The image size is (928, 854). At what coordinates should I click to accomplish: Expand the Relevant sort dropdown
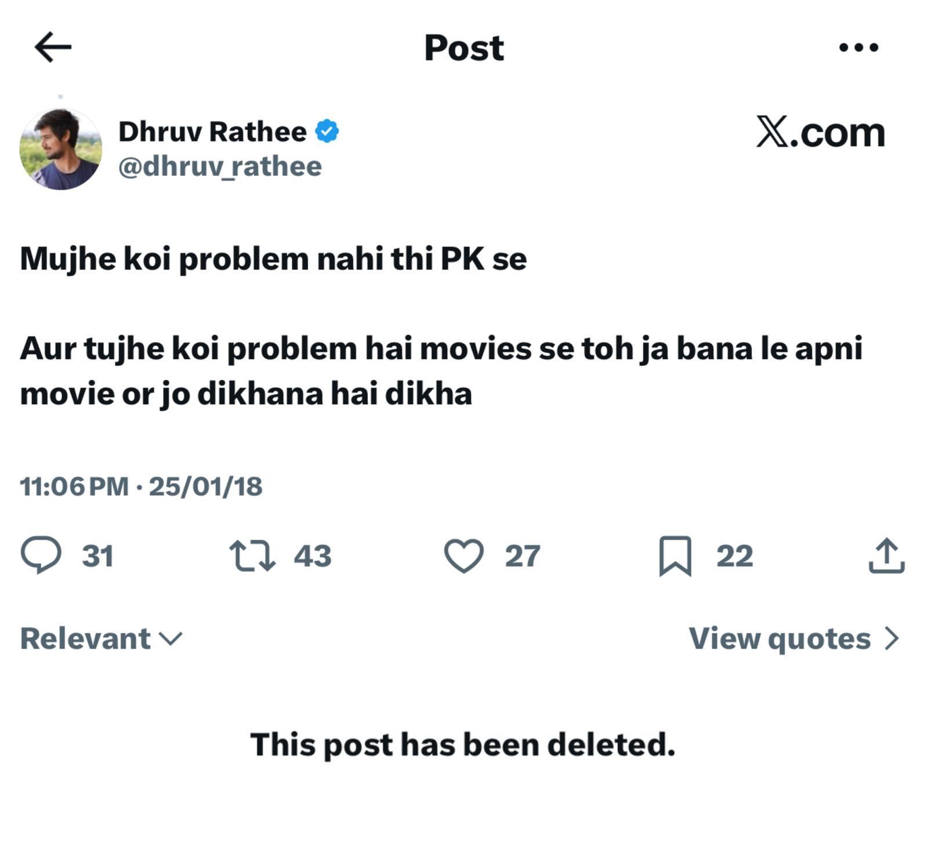pyautogui.click(x=101, y=638)
